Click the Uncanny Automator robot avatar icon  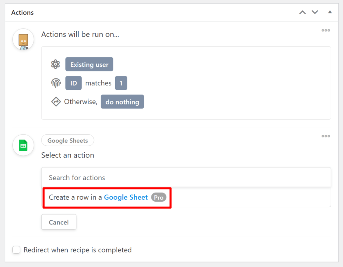(x=23, y=40)
